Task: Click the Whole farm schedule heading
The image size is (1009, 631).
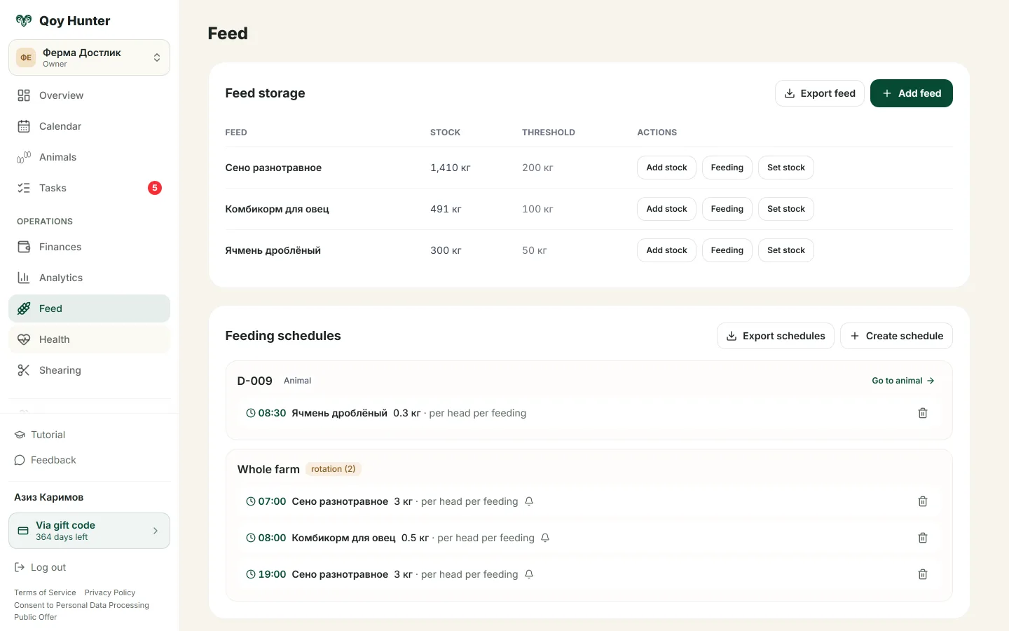Action: pyautogui.click(x=268, y=469)
